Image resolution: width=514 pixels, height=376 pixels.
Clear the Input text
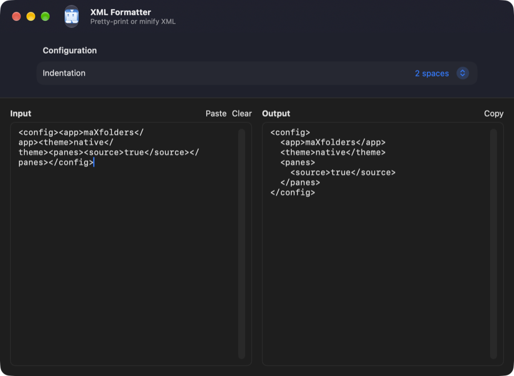pyautogui.click(x=242, y=114)
